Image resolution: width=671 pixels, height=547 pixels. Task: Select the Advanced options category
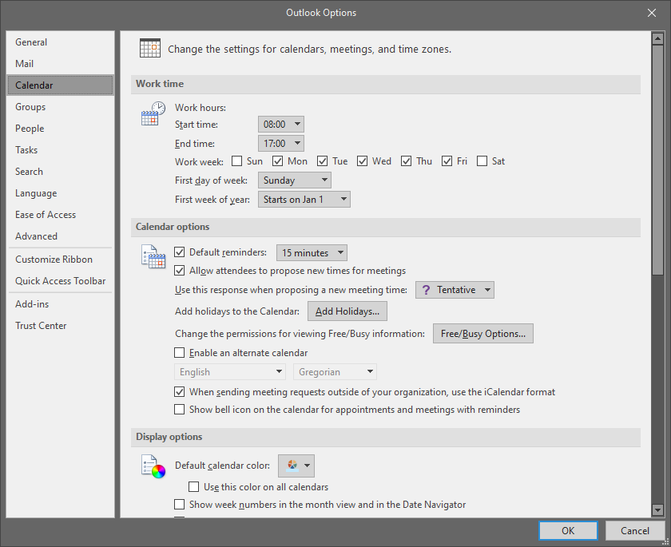point(60,236)
